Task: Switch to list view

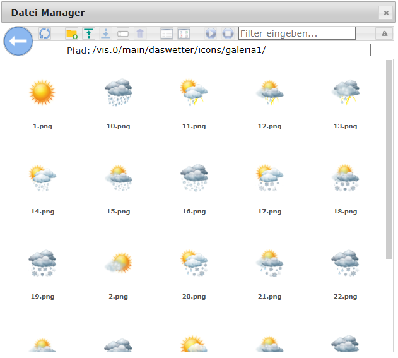Action: pyautogui.click(x=167, y=33)
